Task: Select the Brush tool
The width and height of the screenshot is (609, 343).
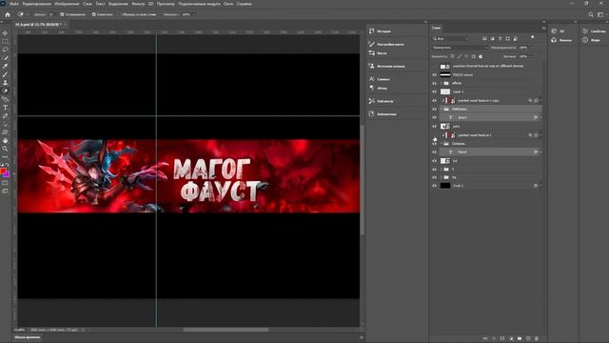Action: 5,74
